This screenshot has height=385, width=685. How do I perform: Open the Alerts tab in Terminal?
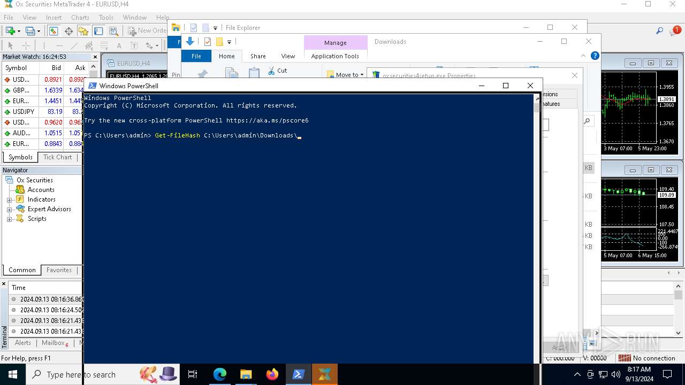23,343
